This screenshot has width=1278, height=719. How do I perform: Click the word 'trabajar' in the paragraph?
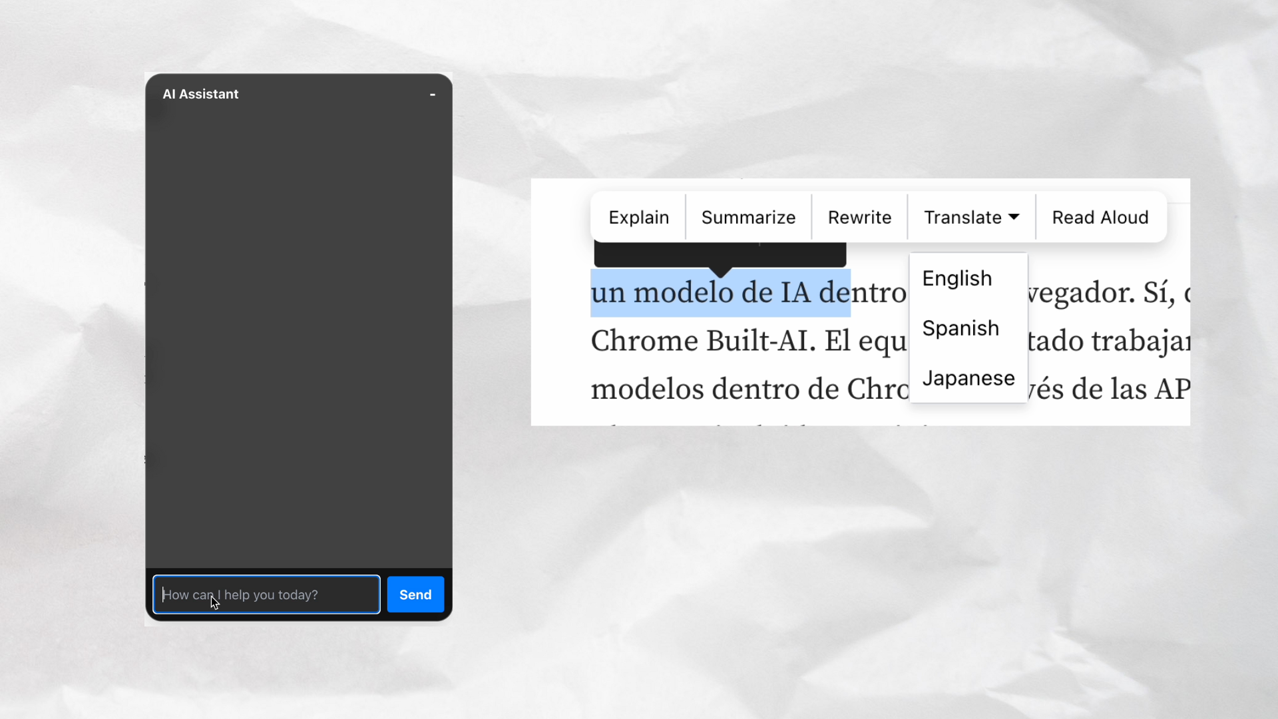pos(1140,342)
